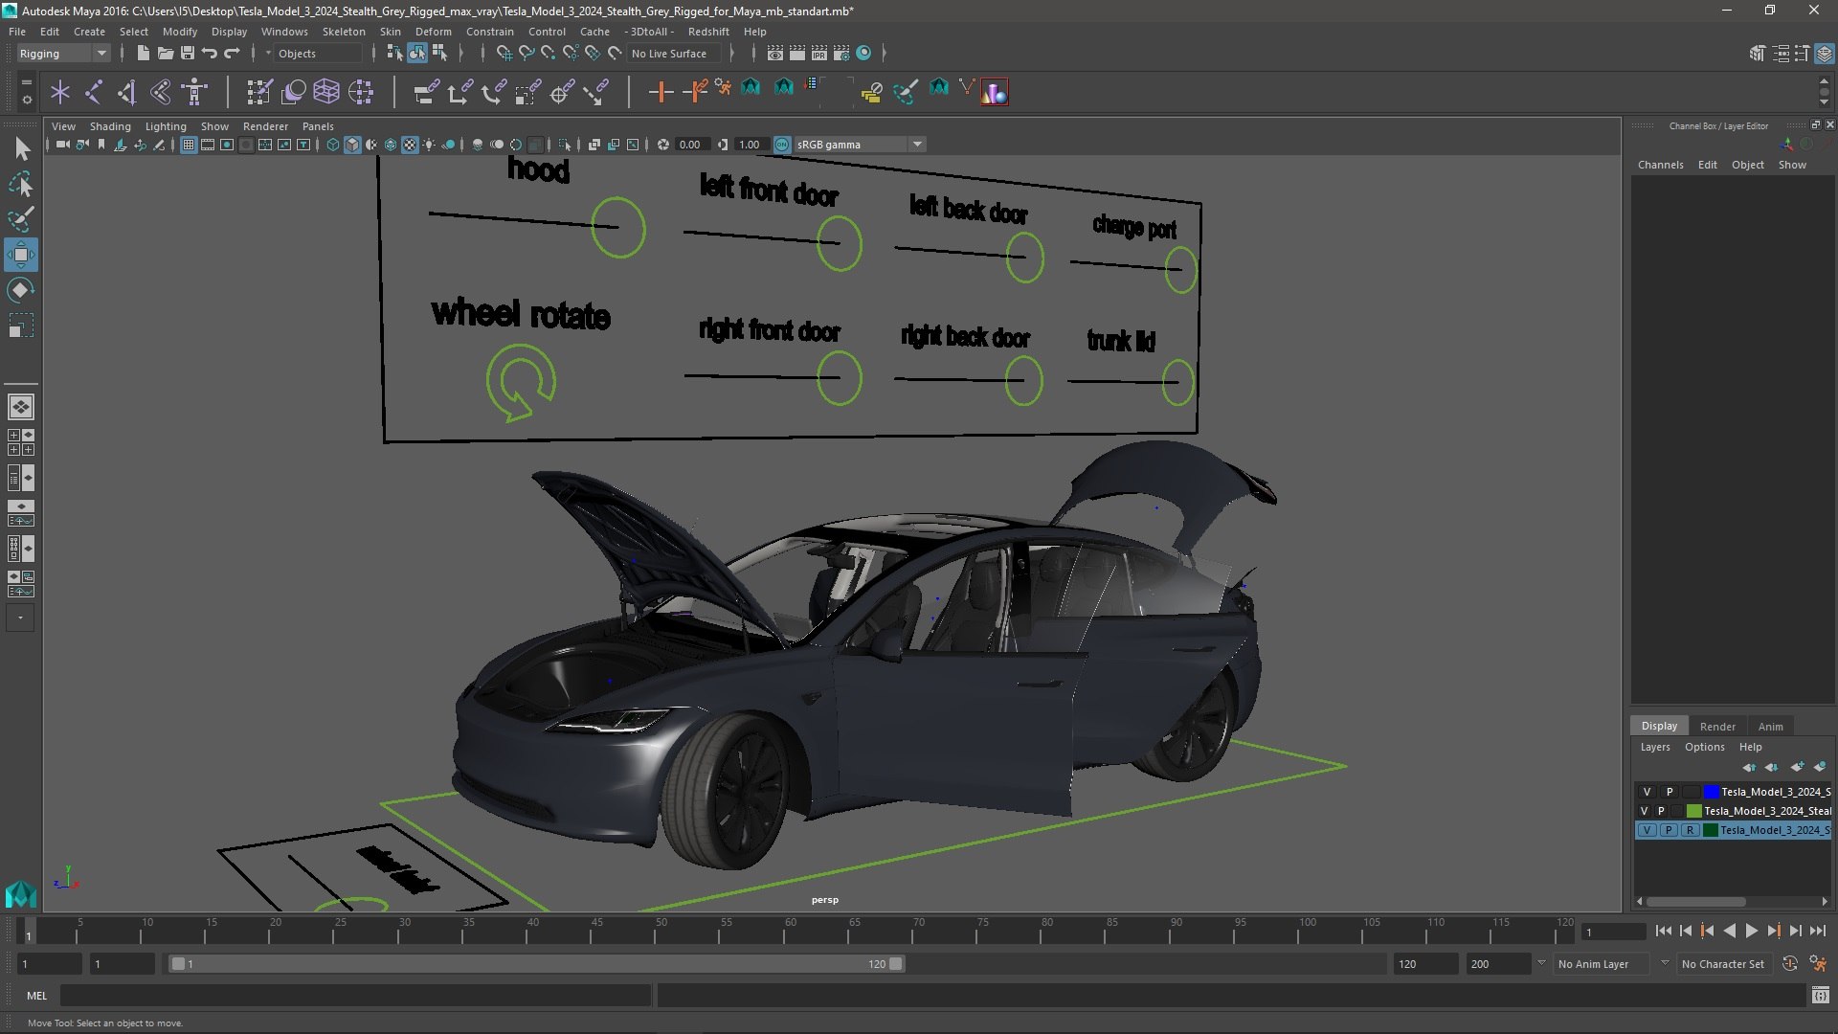Click the Cluster deformer icon
This screenshot has height=1034, width=1838.
tap(361, 92)
